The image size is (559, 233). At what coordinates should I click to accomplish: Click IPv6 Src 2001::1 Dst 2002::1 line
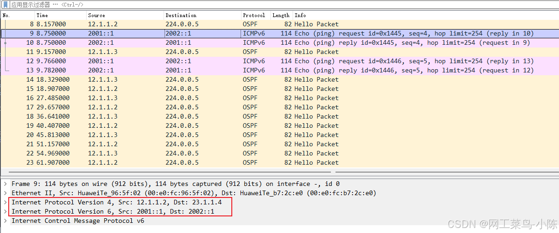click(113, 211)
